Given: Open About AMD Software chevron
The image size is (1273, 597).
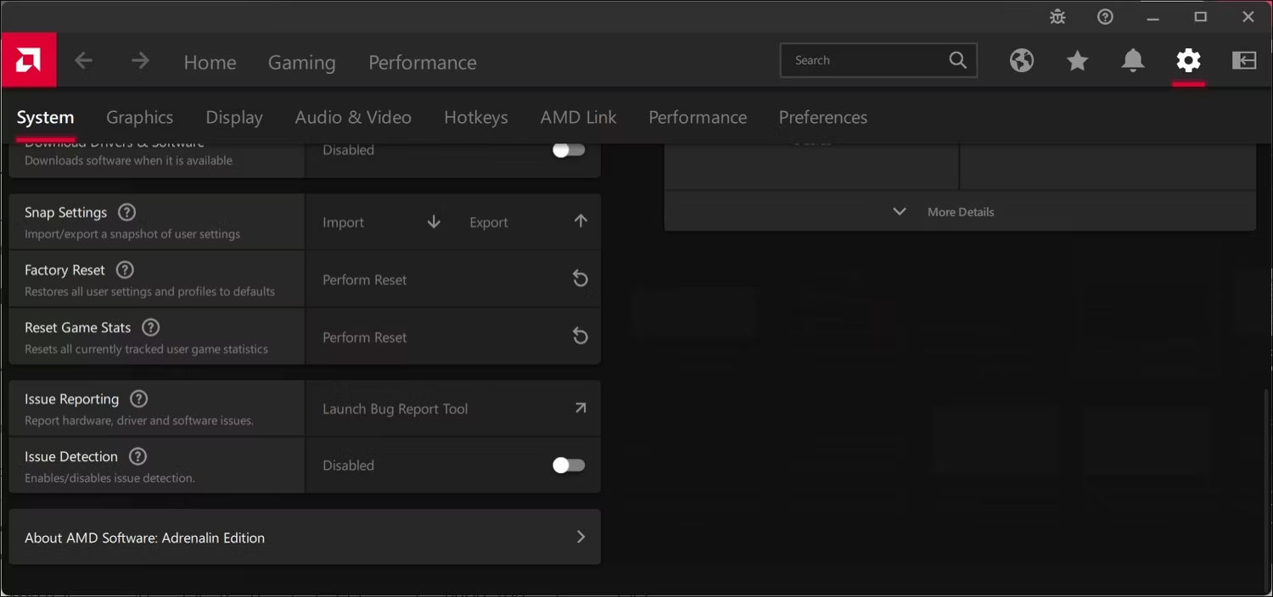Looking at the screenshot, I should (x=580, y=537).
